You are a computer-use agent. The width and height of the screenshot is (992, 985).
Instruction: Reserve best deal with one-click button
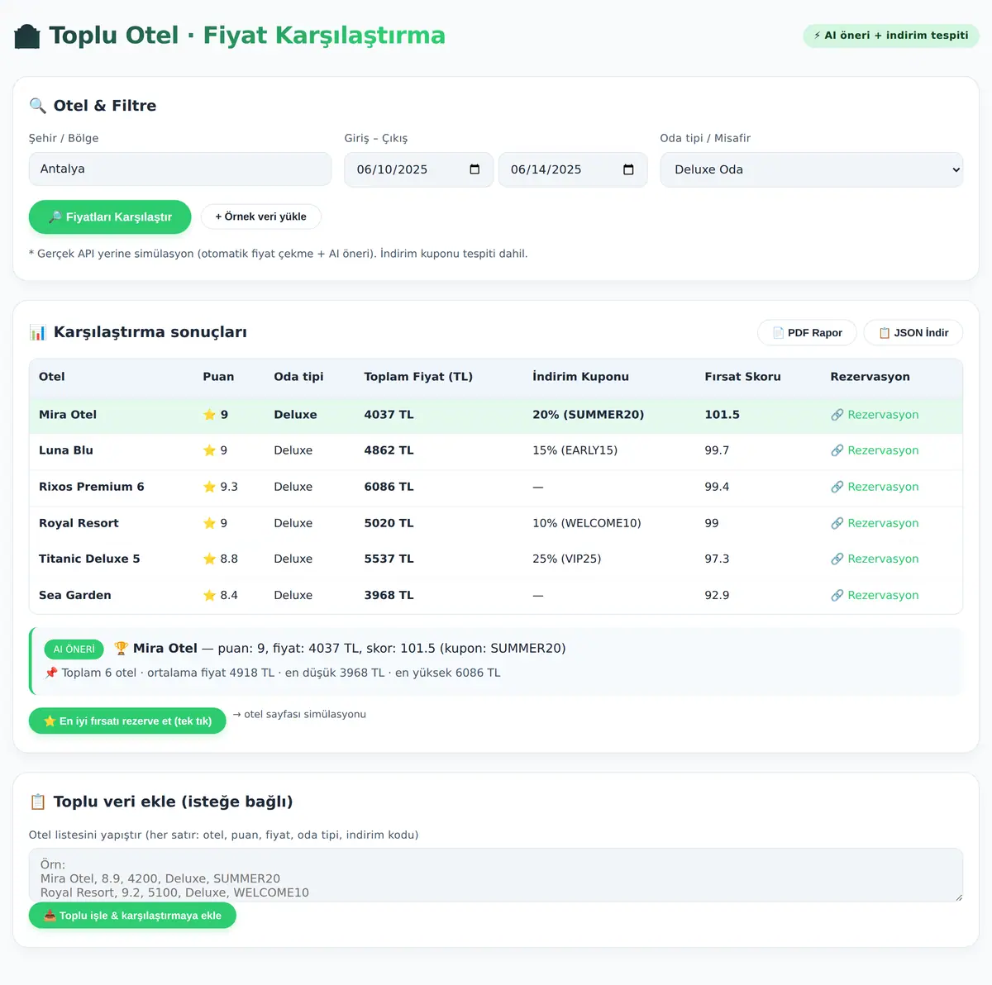click(x=127, y=721)
